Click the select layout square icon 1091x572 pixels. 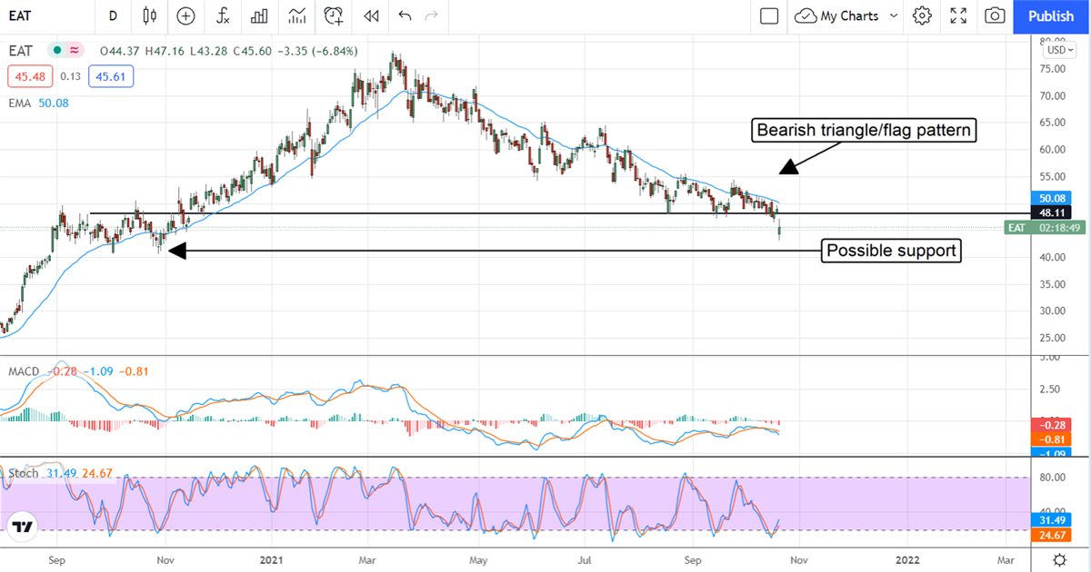769,15
